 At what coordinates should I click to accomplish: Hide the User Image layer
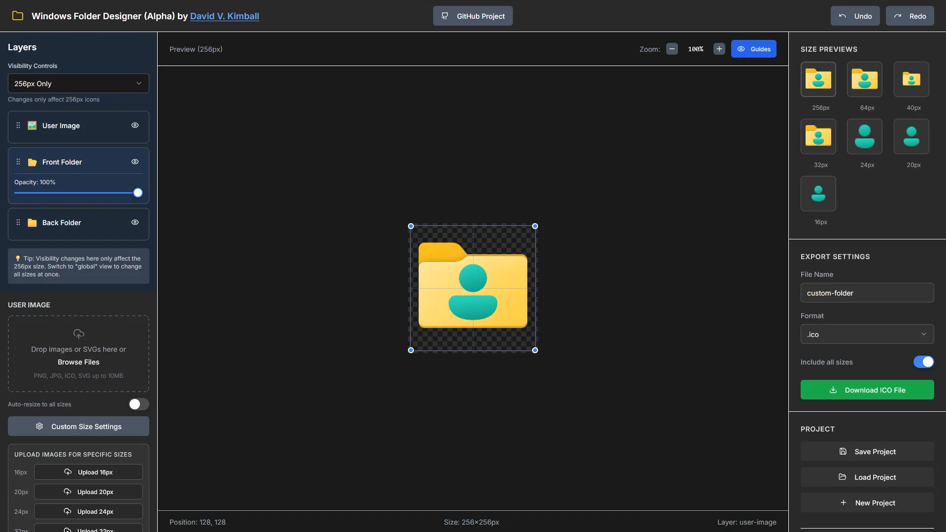[135, 126]
